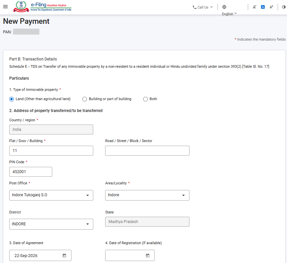The height and width of the screenshot is (263, 287).
Task: Click the Flat / Door / Building field
Action: point(51,151)
